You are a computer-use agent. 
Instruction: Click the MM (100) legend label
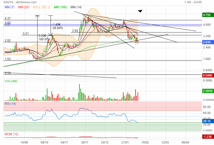[x=60, y=7]
